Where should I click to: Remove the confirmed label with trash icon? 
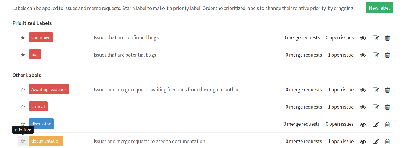387,38
